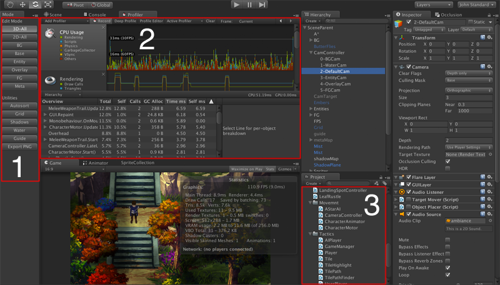This screenshot has width=500, height=285.
Task: Select the Move tool in toolbar
Action: tap(22, 5)
